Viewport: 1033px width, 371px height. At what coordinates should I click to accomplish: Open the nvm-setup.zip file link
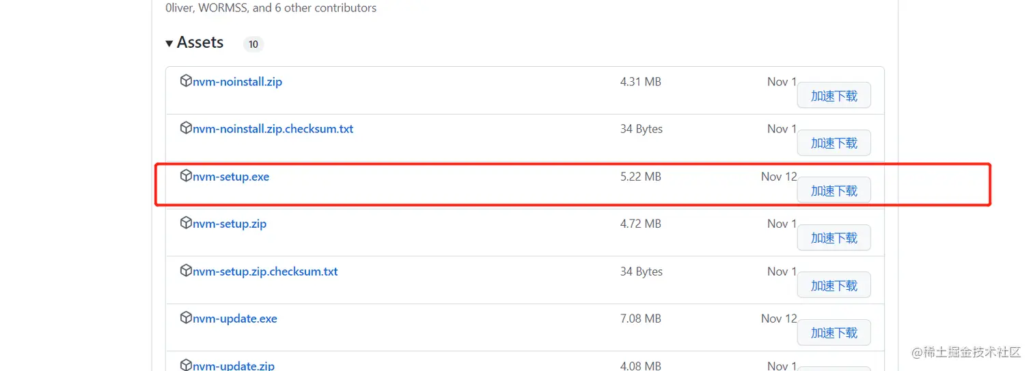[x=230, y=224]
